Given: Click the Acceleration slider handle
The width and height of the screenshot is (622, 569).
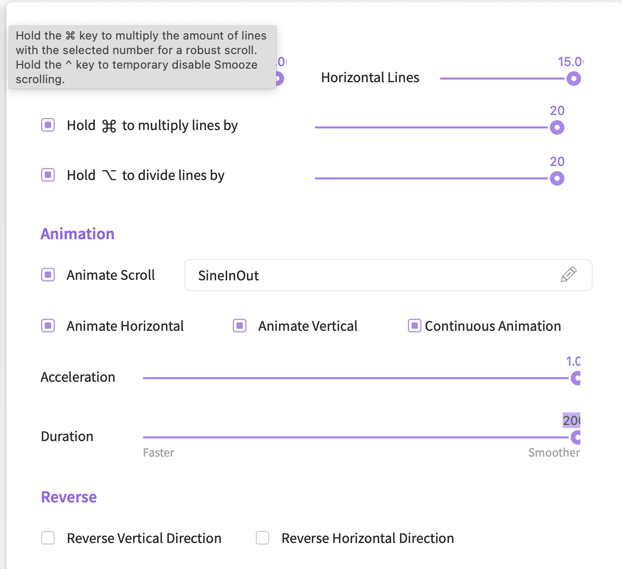Looking at the screenshot, I should click(576, 378).
